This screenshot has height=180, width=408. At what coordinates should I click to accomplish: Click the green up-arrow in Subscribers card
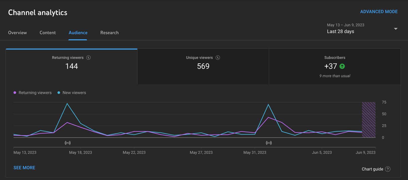click(342, 66)
